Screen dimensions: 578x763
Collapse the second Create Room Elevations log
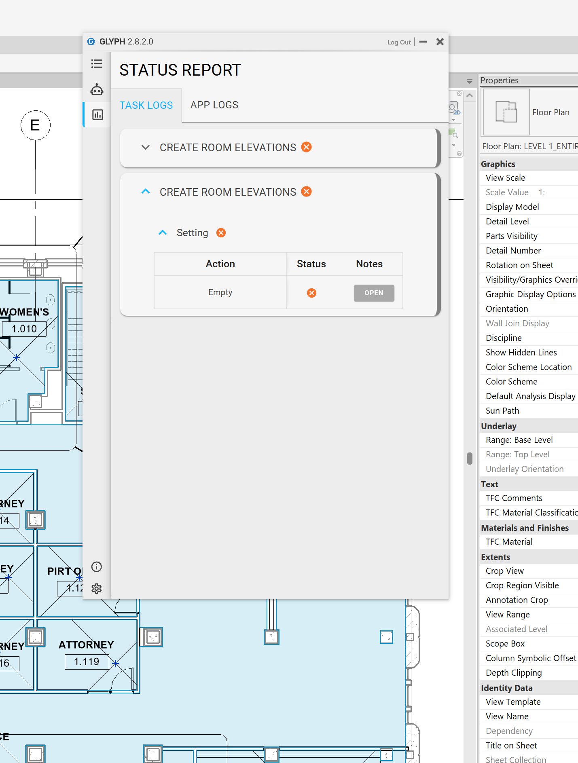146,192
